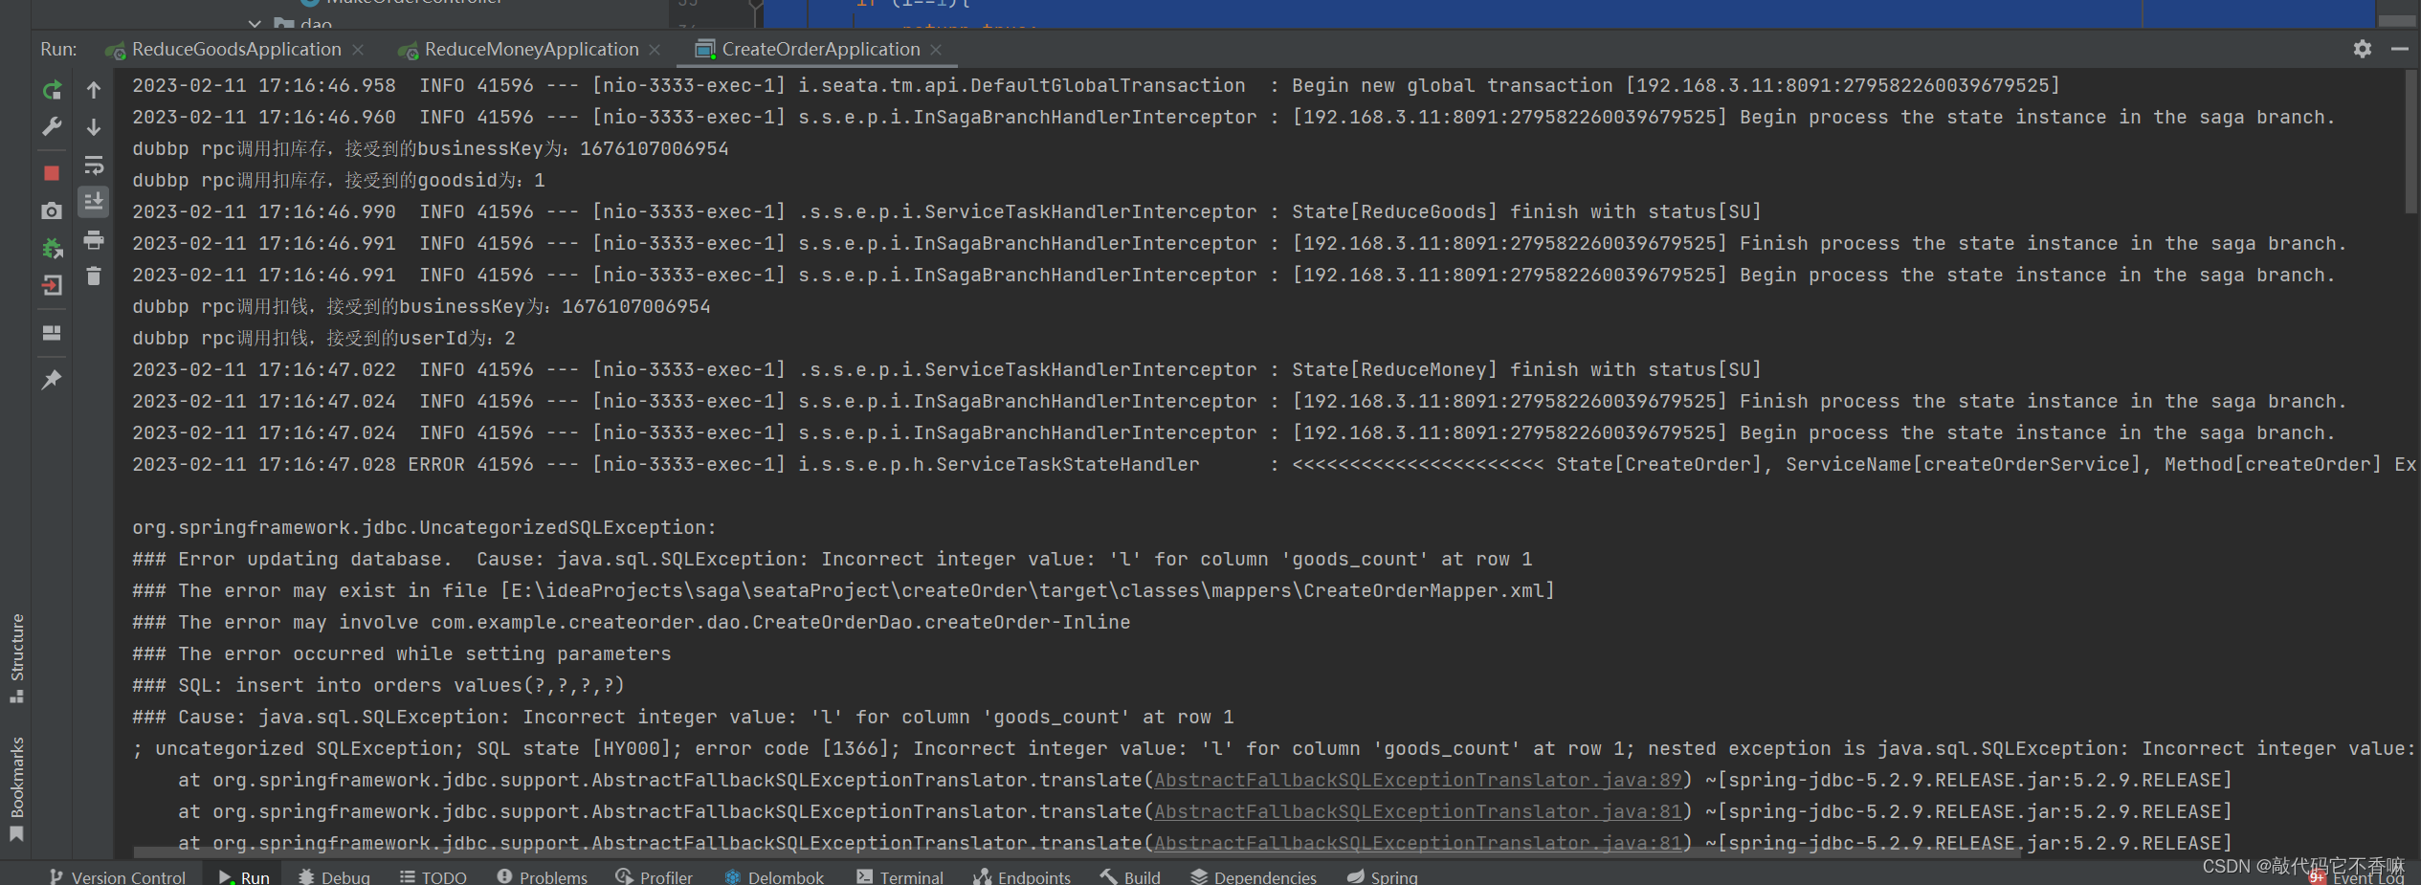2421x885 pixels.
Task: Follow AbstractFallbackSQLExceptionTranslator.java:89 stack trace link
Action: (1417, 780)
